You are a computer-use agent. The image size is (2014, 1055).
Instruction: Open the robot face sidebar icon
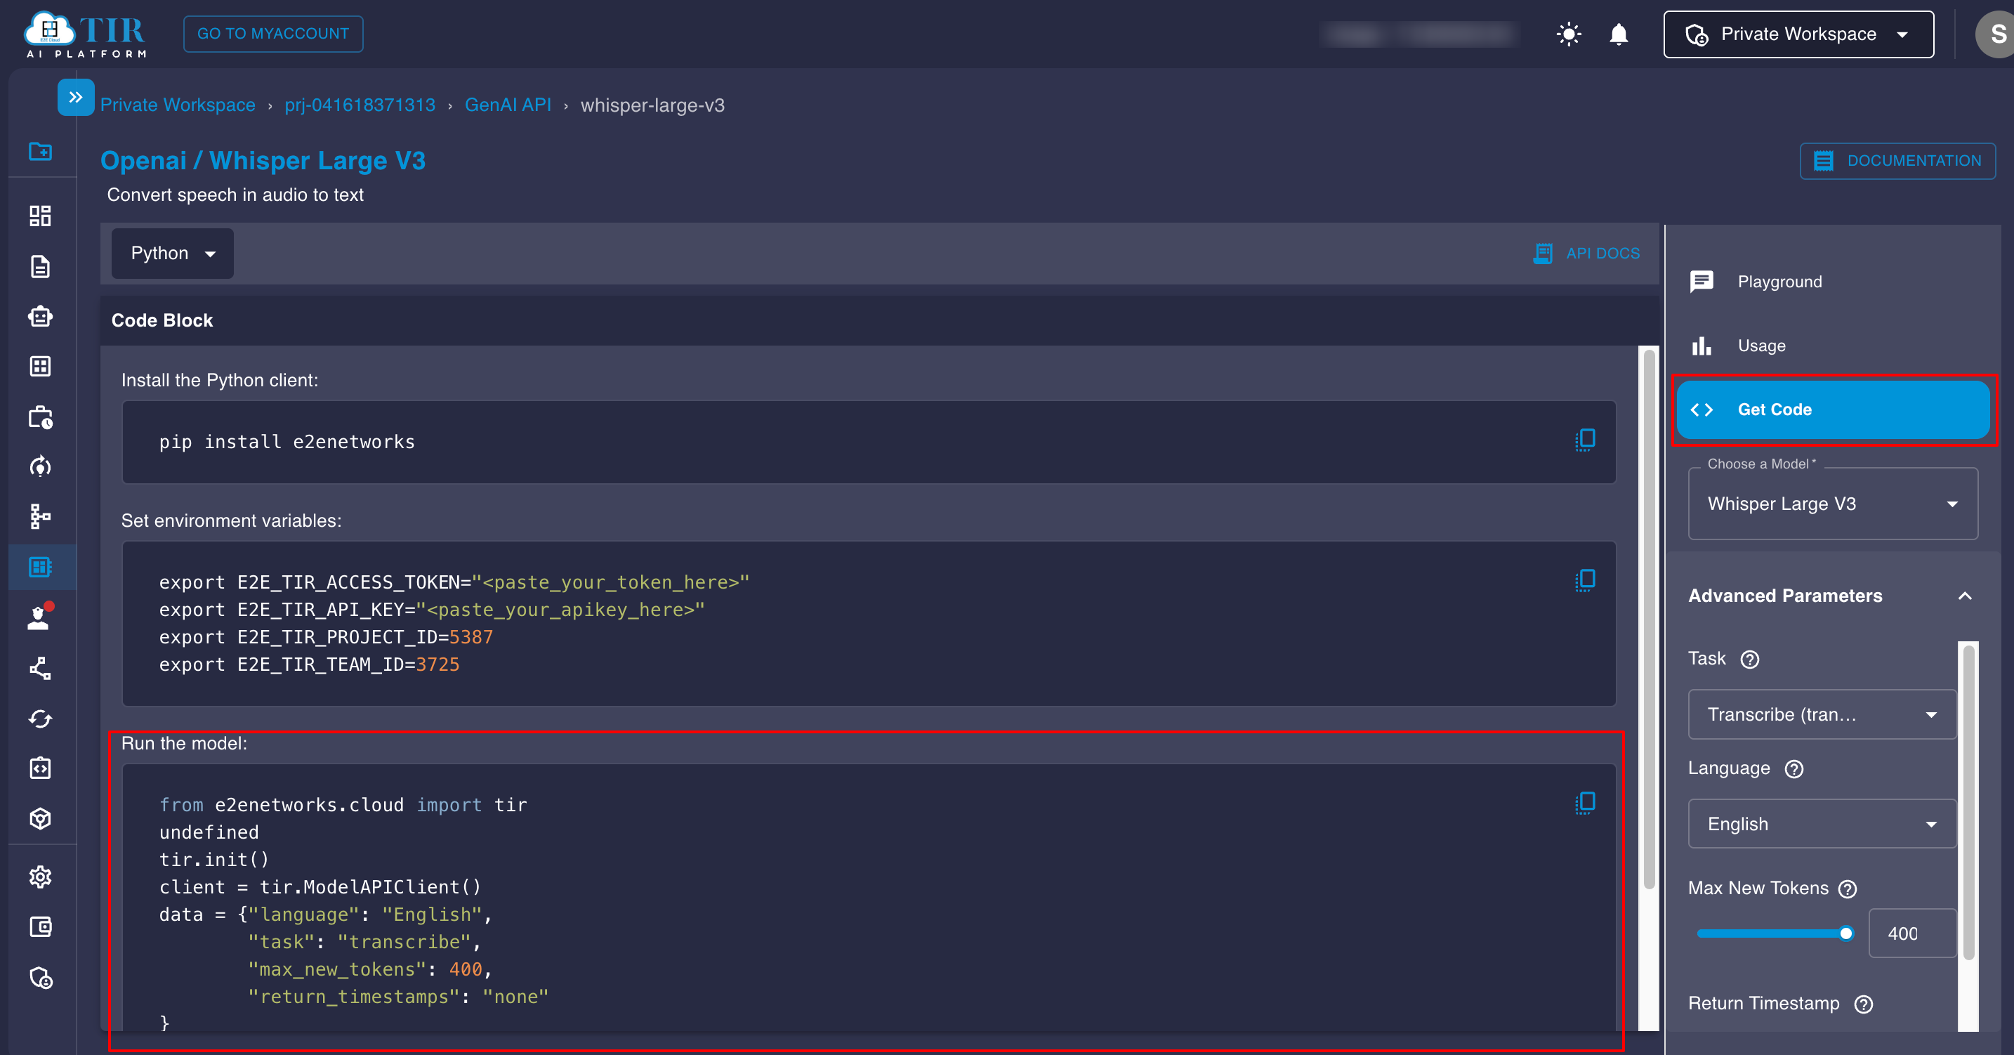click(40, 317)
